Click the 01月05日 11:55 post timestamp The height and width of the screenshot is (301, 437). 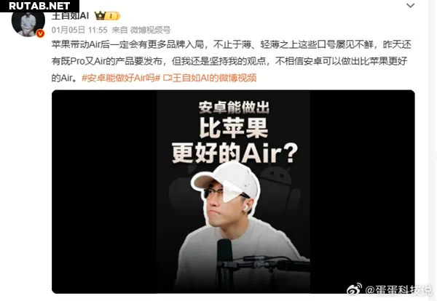point(79,30)
